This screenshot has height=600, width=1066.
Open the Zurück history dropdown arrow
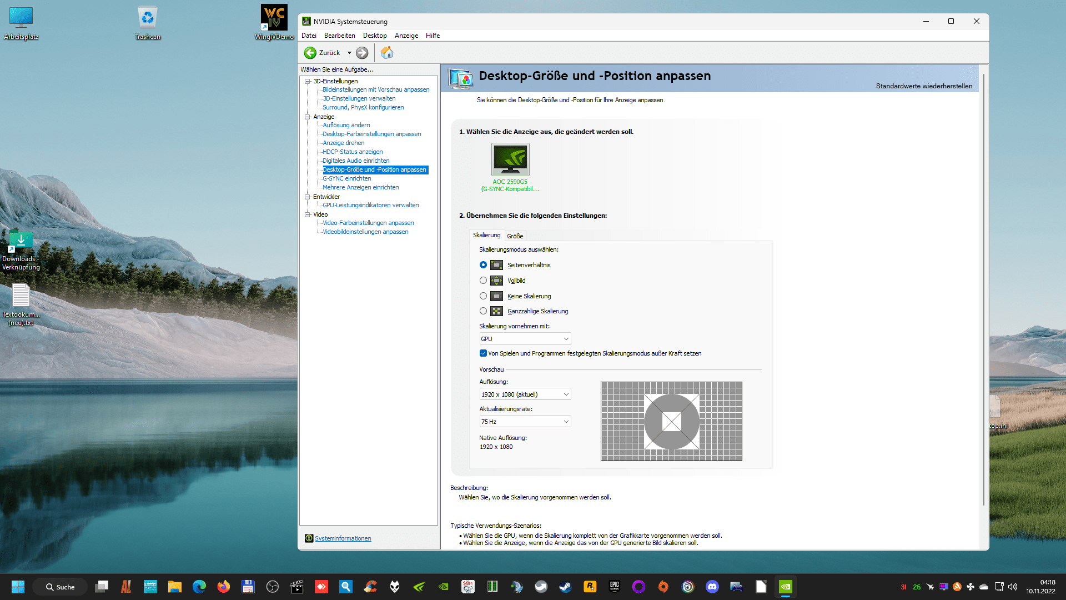(349, 53)
